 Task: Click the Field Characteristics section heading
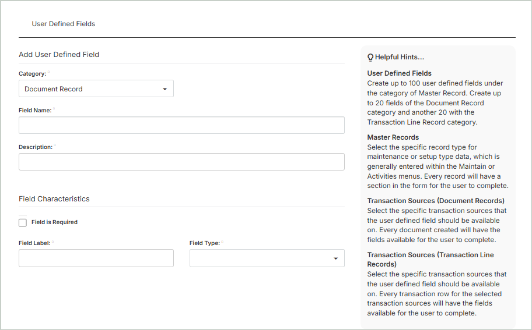click(x=54, y=199)
